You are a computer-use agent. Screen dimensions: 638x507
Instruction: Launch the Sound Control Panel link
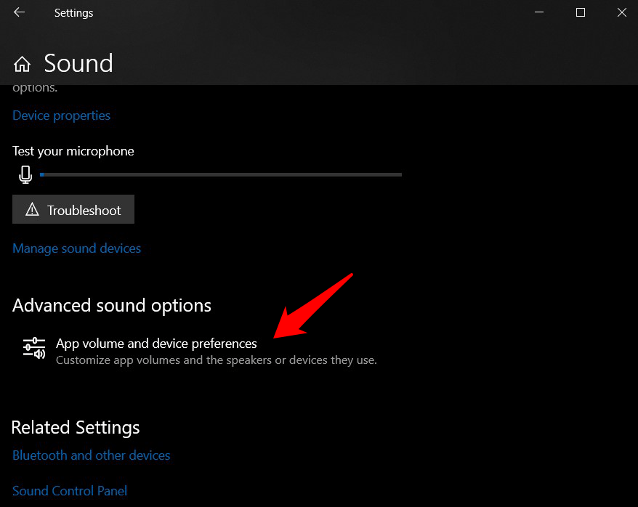(70, 491)
